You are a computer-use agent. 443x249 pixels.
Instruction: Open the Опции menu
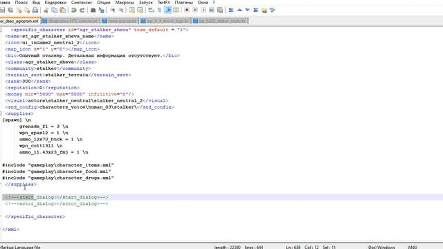pyautogui.click(x=104, y=3)
